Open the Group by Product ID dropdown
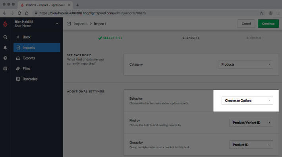The height and width of the screenshot is (157, 282). click(251, 145)
